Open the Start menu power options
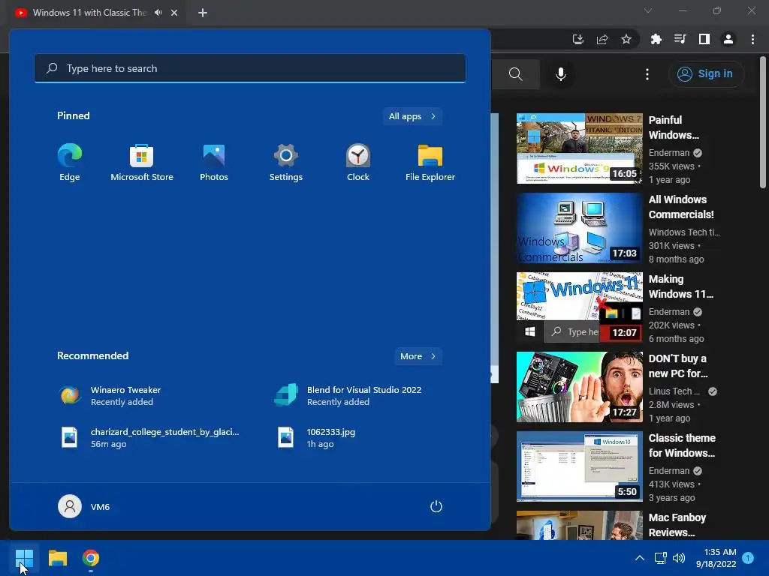769x576 pixels. (x=436, y=506)
